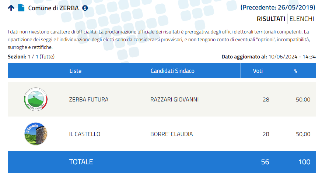Open the Il Castello list logo
Screen dimensions: 322x175
click(x=36, y=134)
